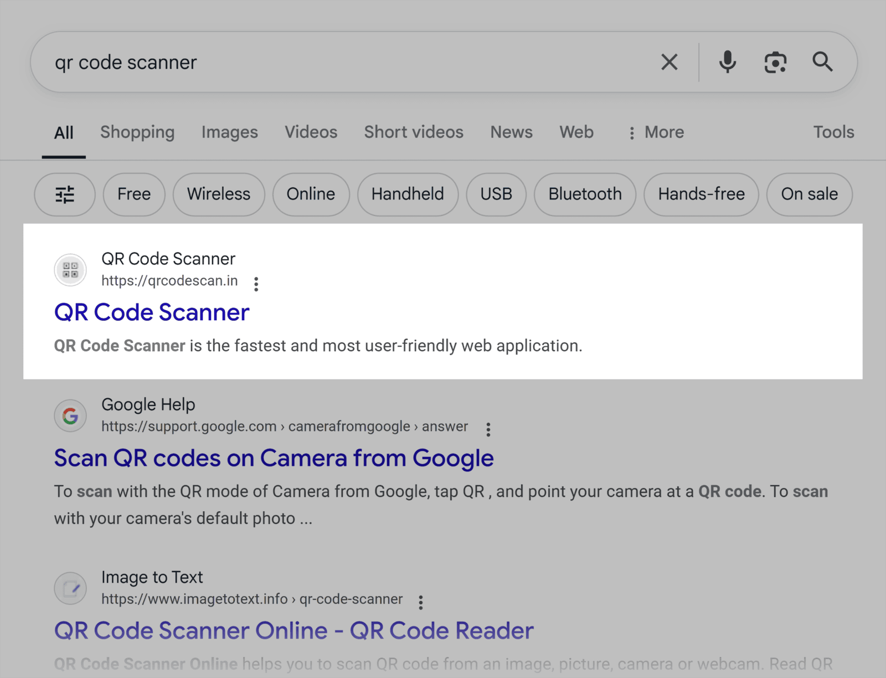Toggle the Wireless filter chip
This screenshot has height=678, width=886.
pos(218,194)
